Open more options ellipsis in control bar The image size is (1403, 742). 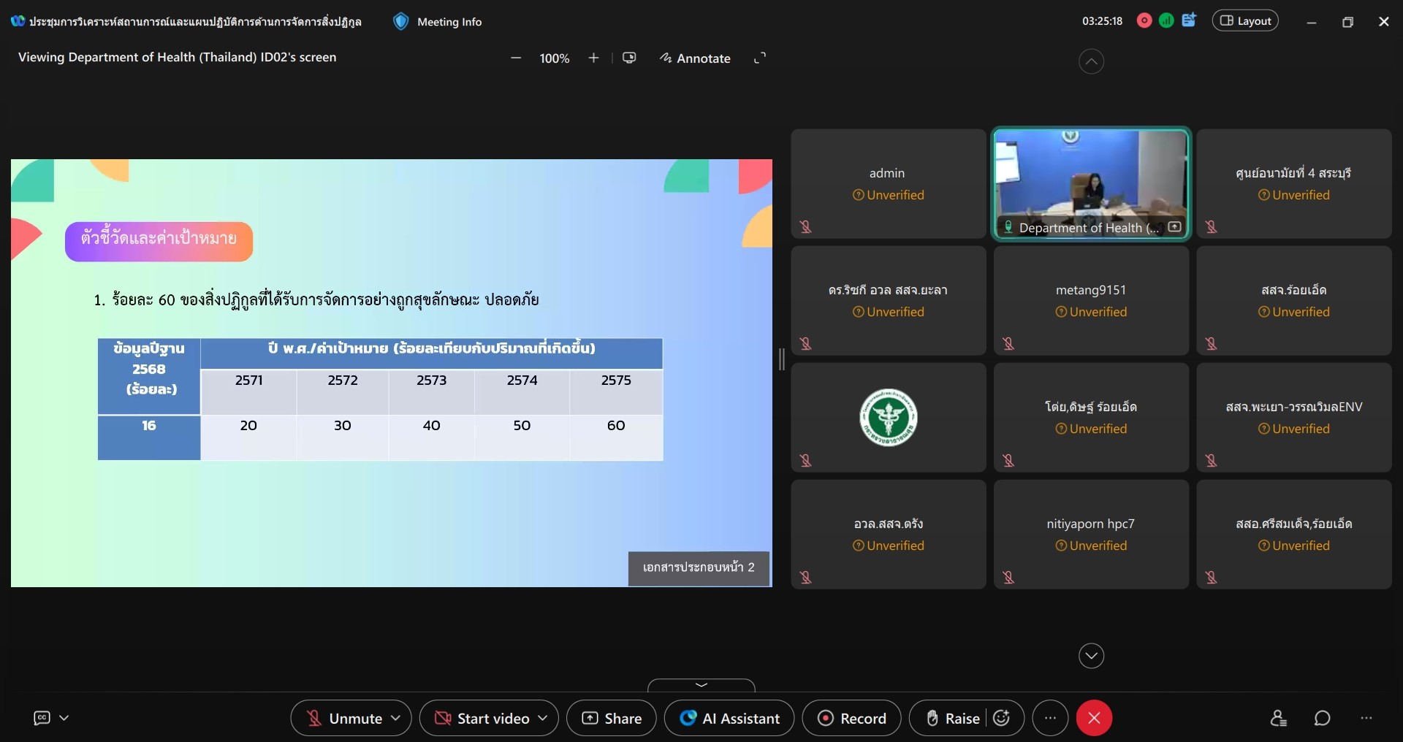click(x=1050, y=719)
